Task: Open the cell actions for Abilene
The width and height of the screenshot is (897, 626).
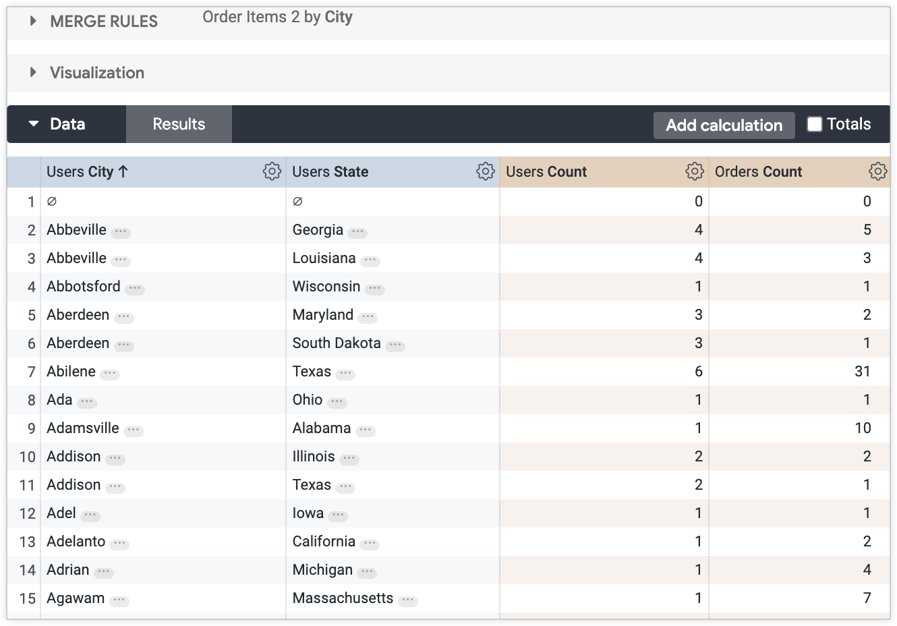Action: (111, 374)
